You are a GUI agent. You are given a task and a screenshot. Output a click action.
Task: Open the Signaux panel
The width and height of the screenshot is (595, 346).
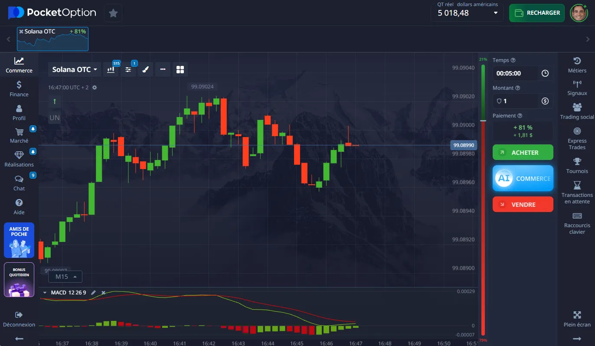(577, 88)
